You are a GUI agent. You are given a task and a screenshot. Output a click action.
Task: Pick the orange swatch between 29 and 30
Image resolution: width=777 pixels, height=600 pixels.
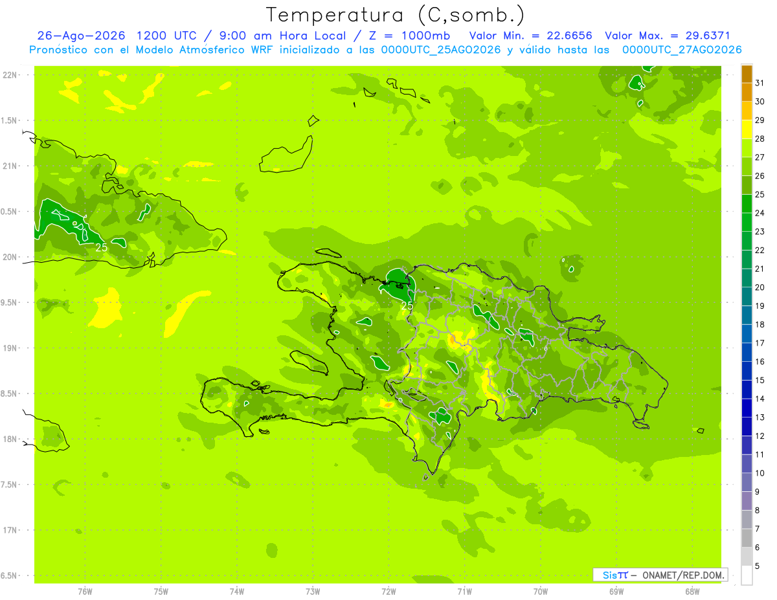point(747,111)
